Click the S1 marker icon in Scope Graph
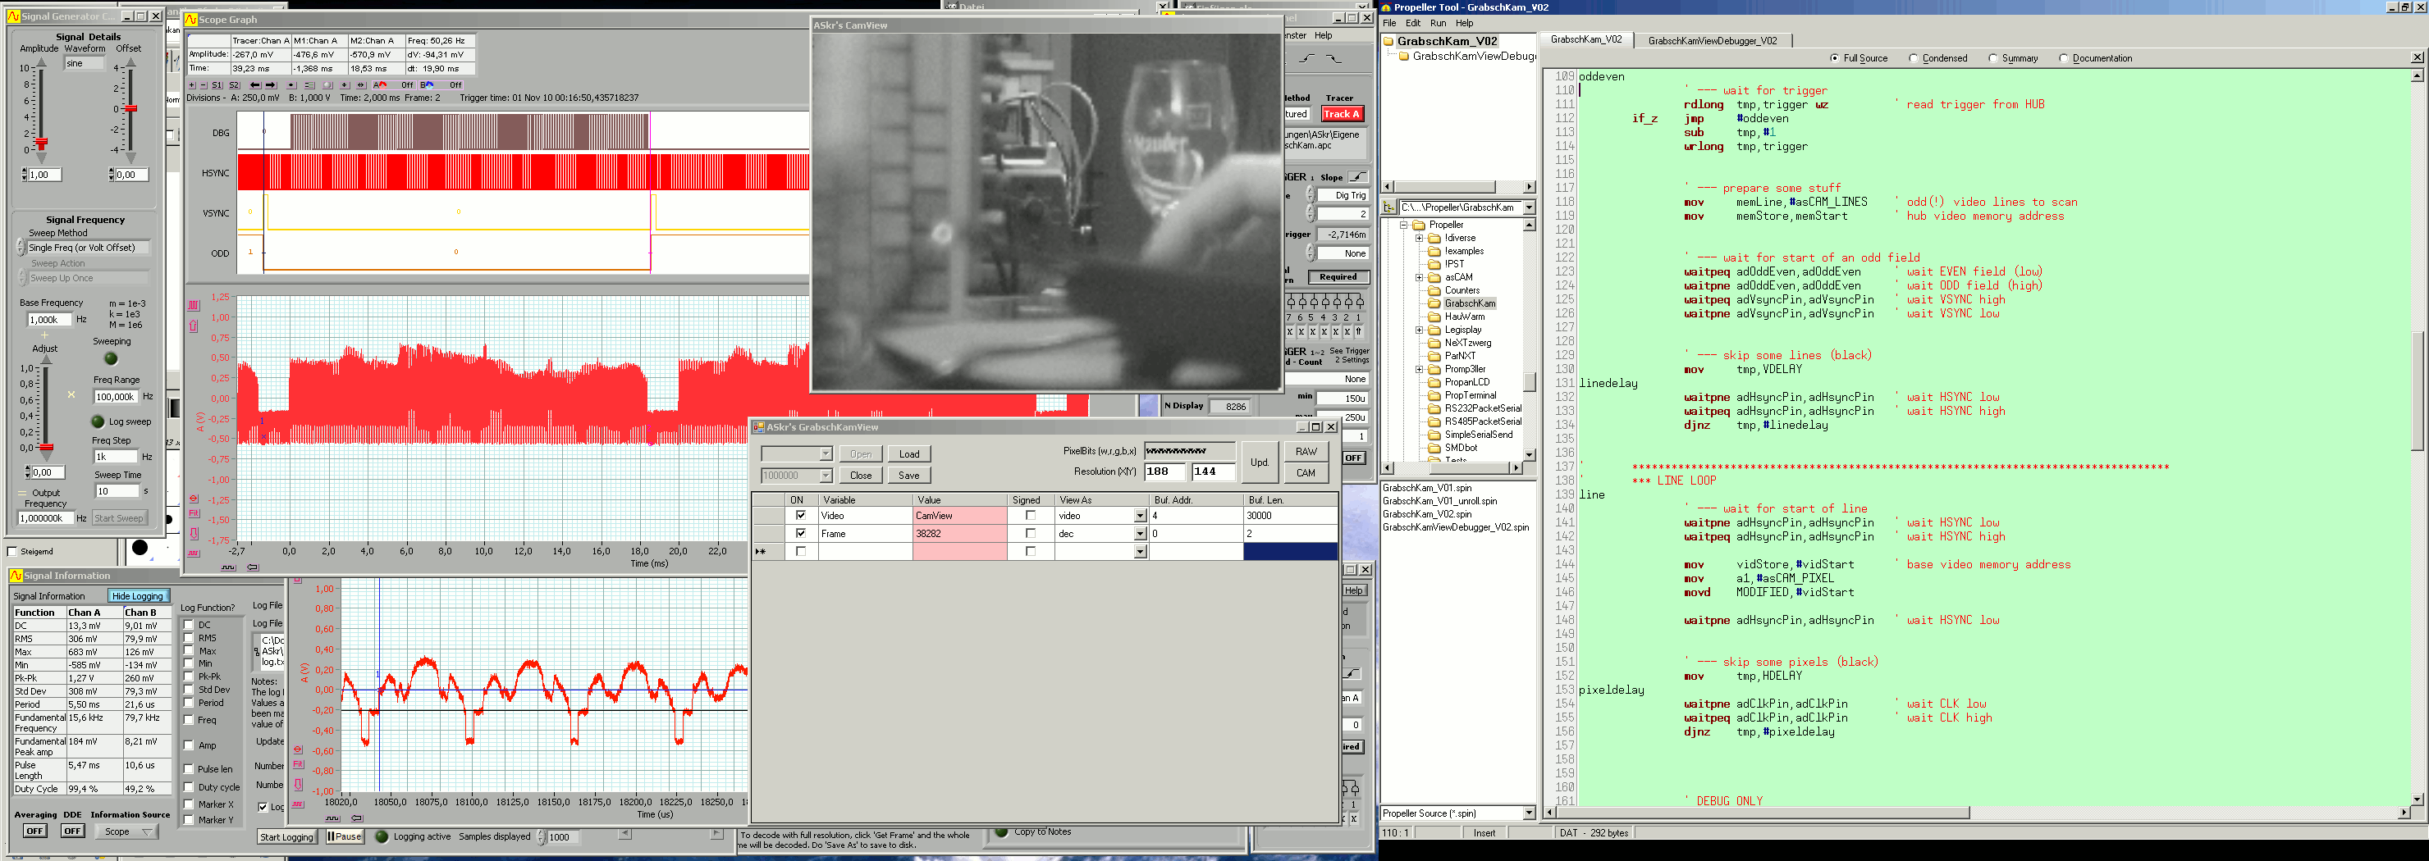The height and width of the screenshot is (861, 2429). point(217,86)
